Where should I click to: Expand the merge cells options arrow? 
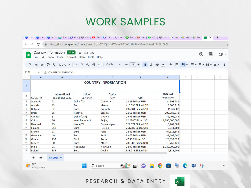pyautogui.click(x=187, y=65)
